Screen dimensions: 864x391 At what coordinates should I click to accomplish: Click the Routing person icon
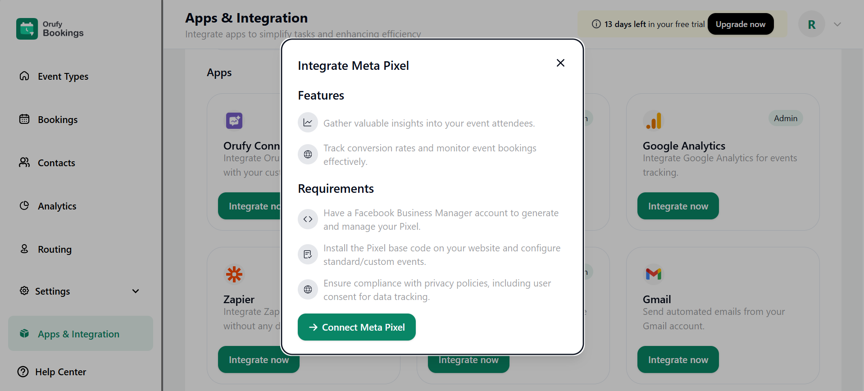click(24, 249)
